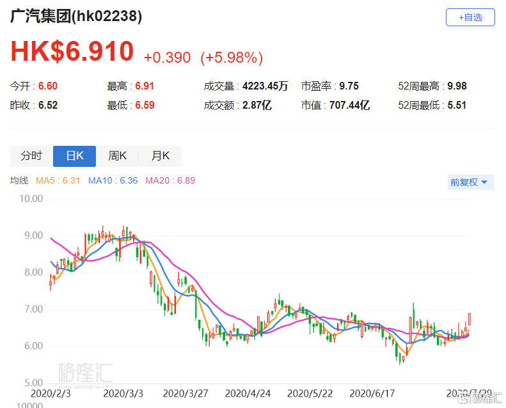Click the 2020/3/27 date axis label
This screenshot has width=506, height=408.
click(x=186, y=393)
